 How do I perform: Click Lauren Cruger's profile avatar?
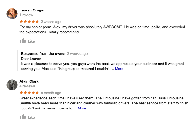click(x=12, y=13)
